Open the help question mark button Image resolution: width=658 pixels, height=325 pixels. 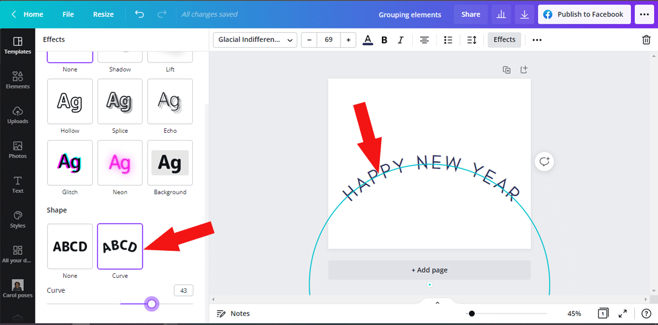coord(646,313)
